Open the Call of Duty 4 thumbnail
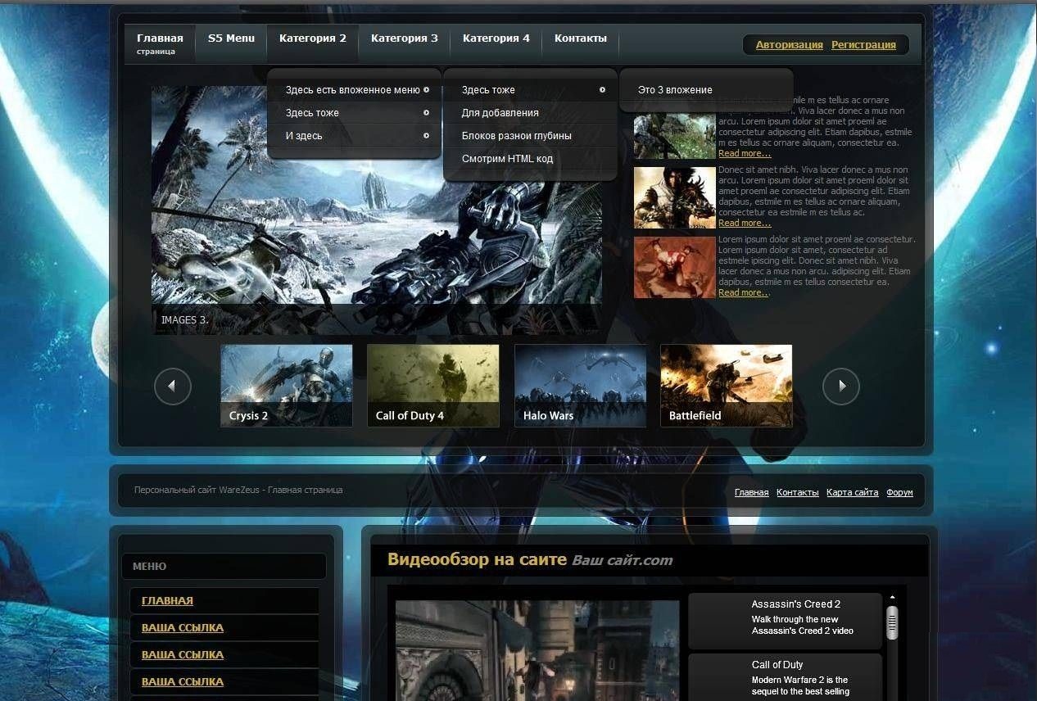 coord(433,386)
